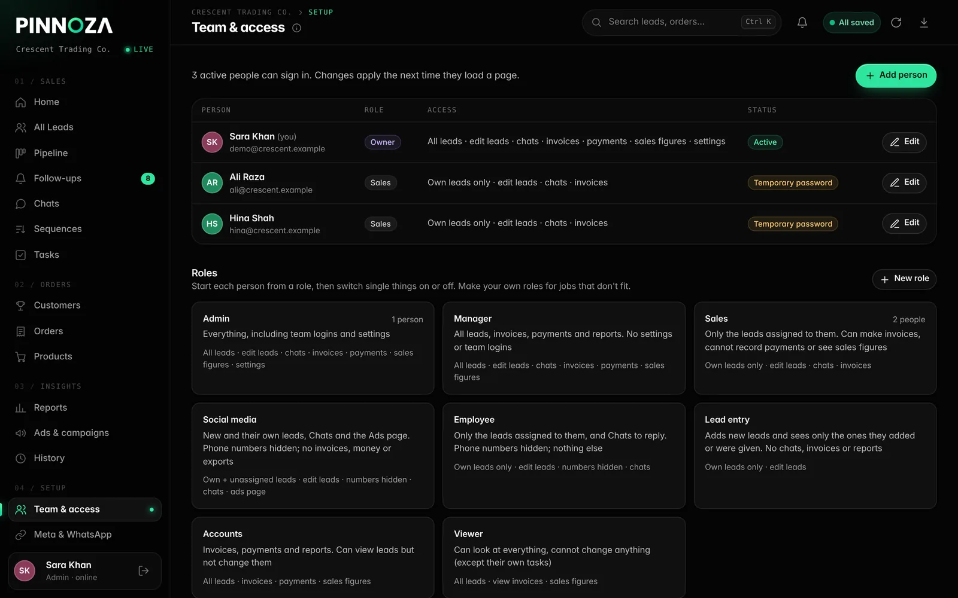Open Ads & campaigns page
Screen dimensions: 958x598
pos(84,433)
